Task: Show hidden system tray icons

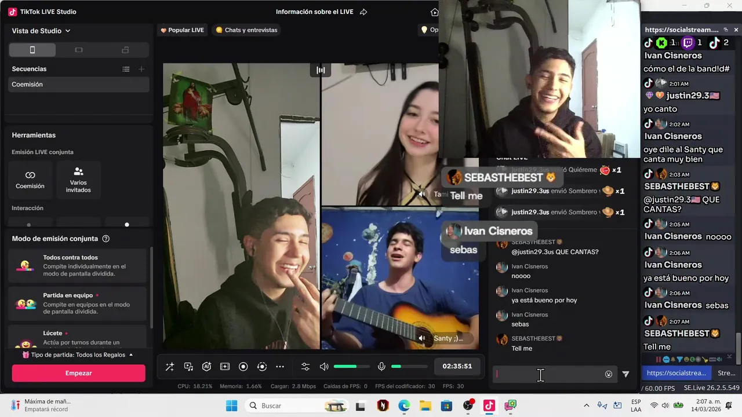Action: (x=586, y=405)
